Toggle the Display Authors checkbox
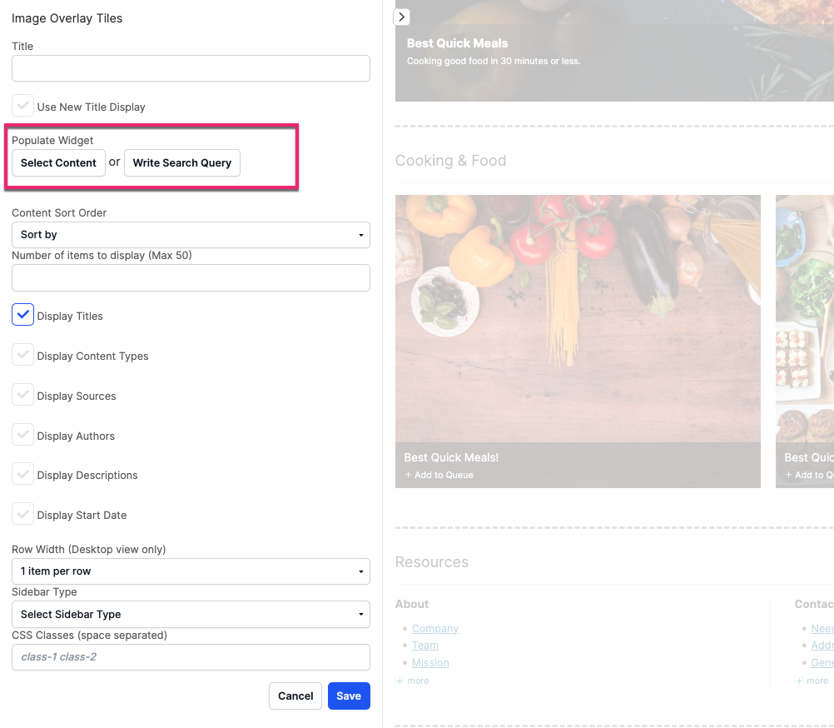Image resolution: width=834 pixels, height=728 pixels. (x=23, y=435)
